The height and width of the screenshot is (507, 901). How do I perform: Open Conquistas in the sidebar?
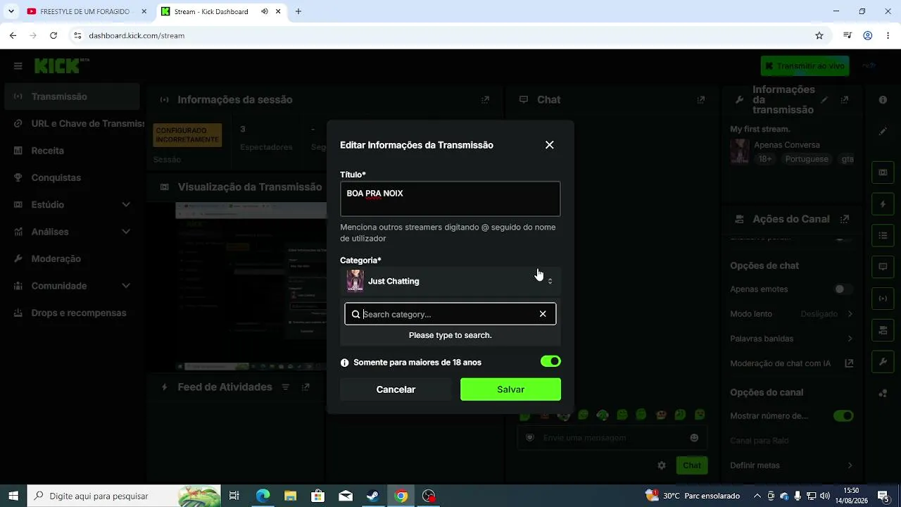tap(73, 177)
